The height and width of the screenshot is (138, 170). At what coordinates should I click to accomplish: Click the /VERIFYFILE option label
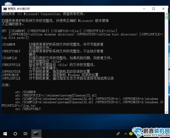pyautogui.click(x=11, y=65)
